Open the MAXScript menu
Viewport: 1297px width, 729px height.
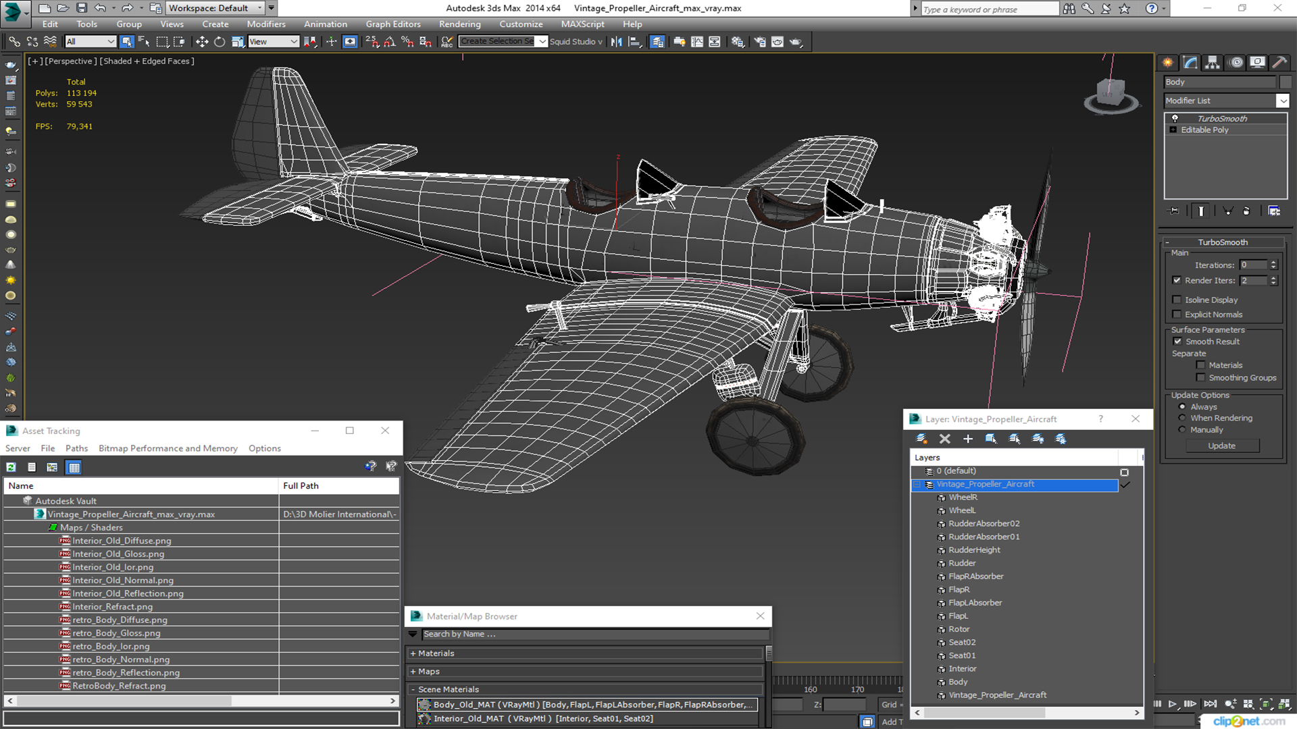[583, 24]
